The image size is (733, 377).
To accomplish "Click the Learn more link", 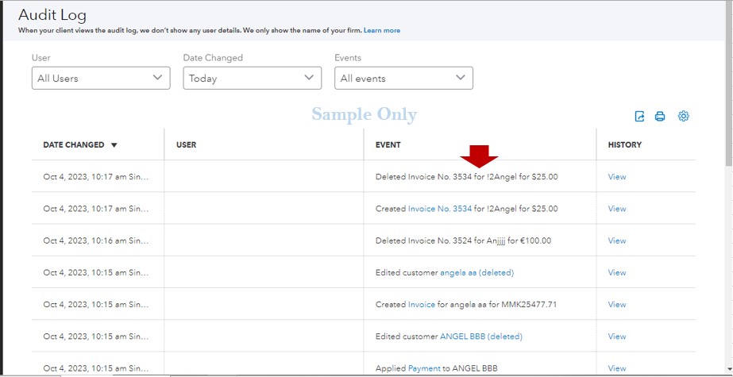I will point(382,30).
